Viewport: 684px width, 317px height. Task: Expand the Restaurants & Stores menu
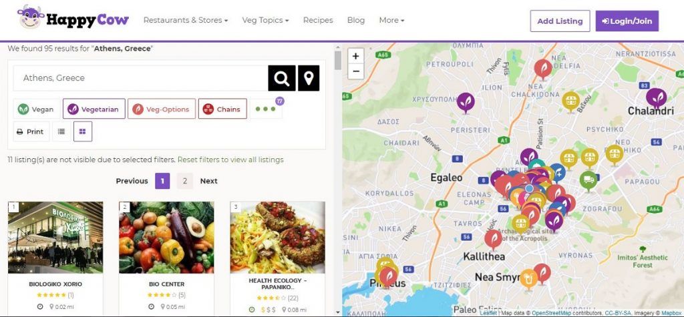(x=186, y=20)
